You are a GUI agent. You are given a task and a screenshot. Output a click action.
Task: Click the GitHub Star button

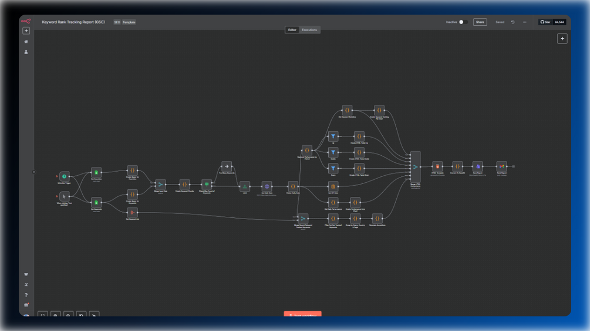(545, 22)
